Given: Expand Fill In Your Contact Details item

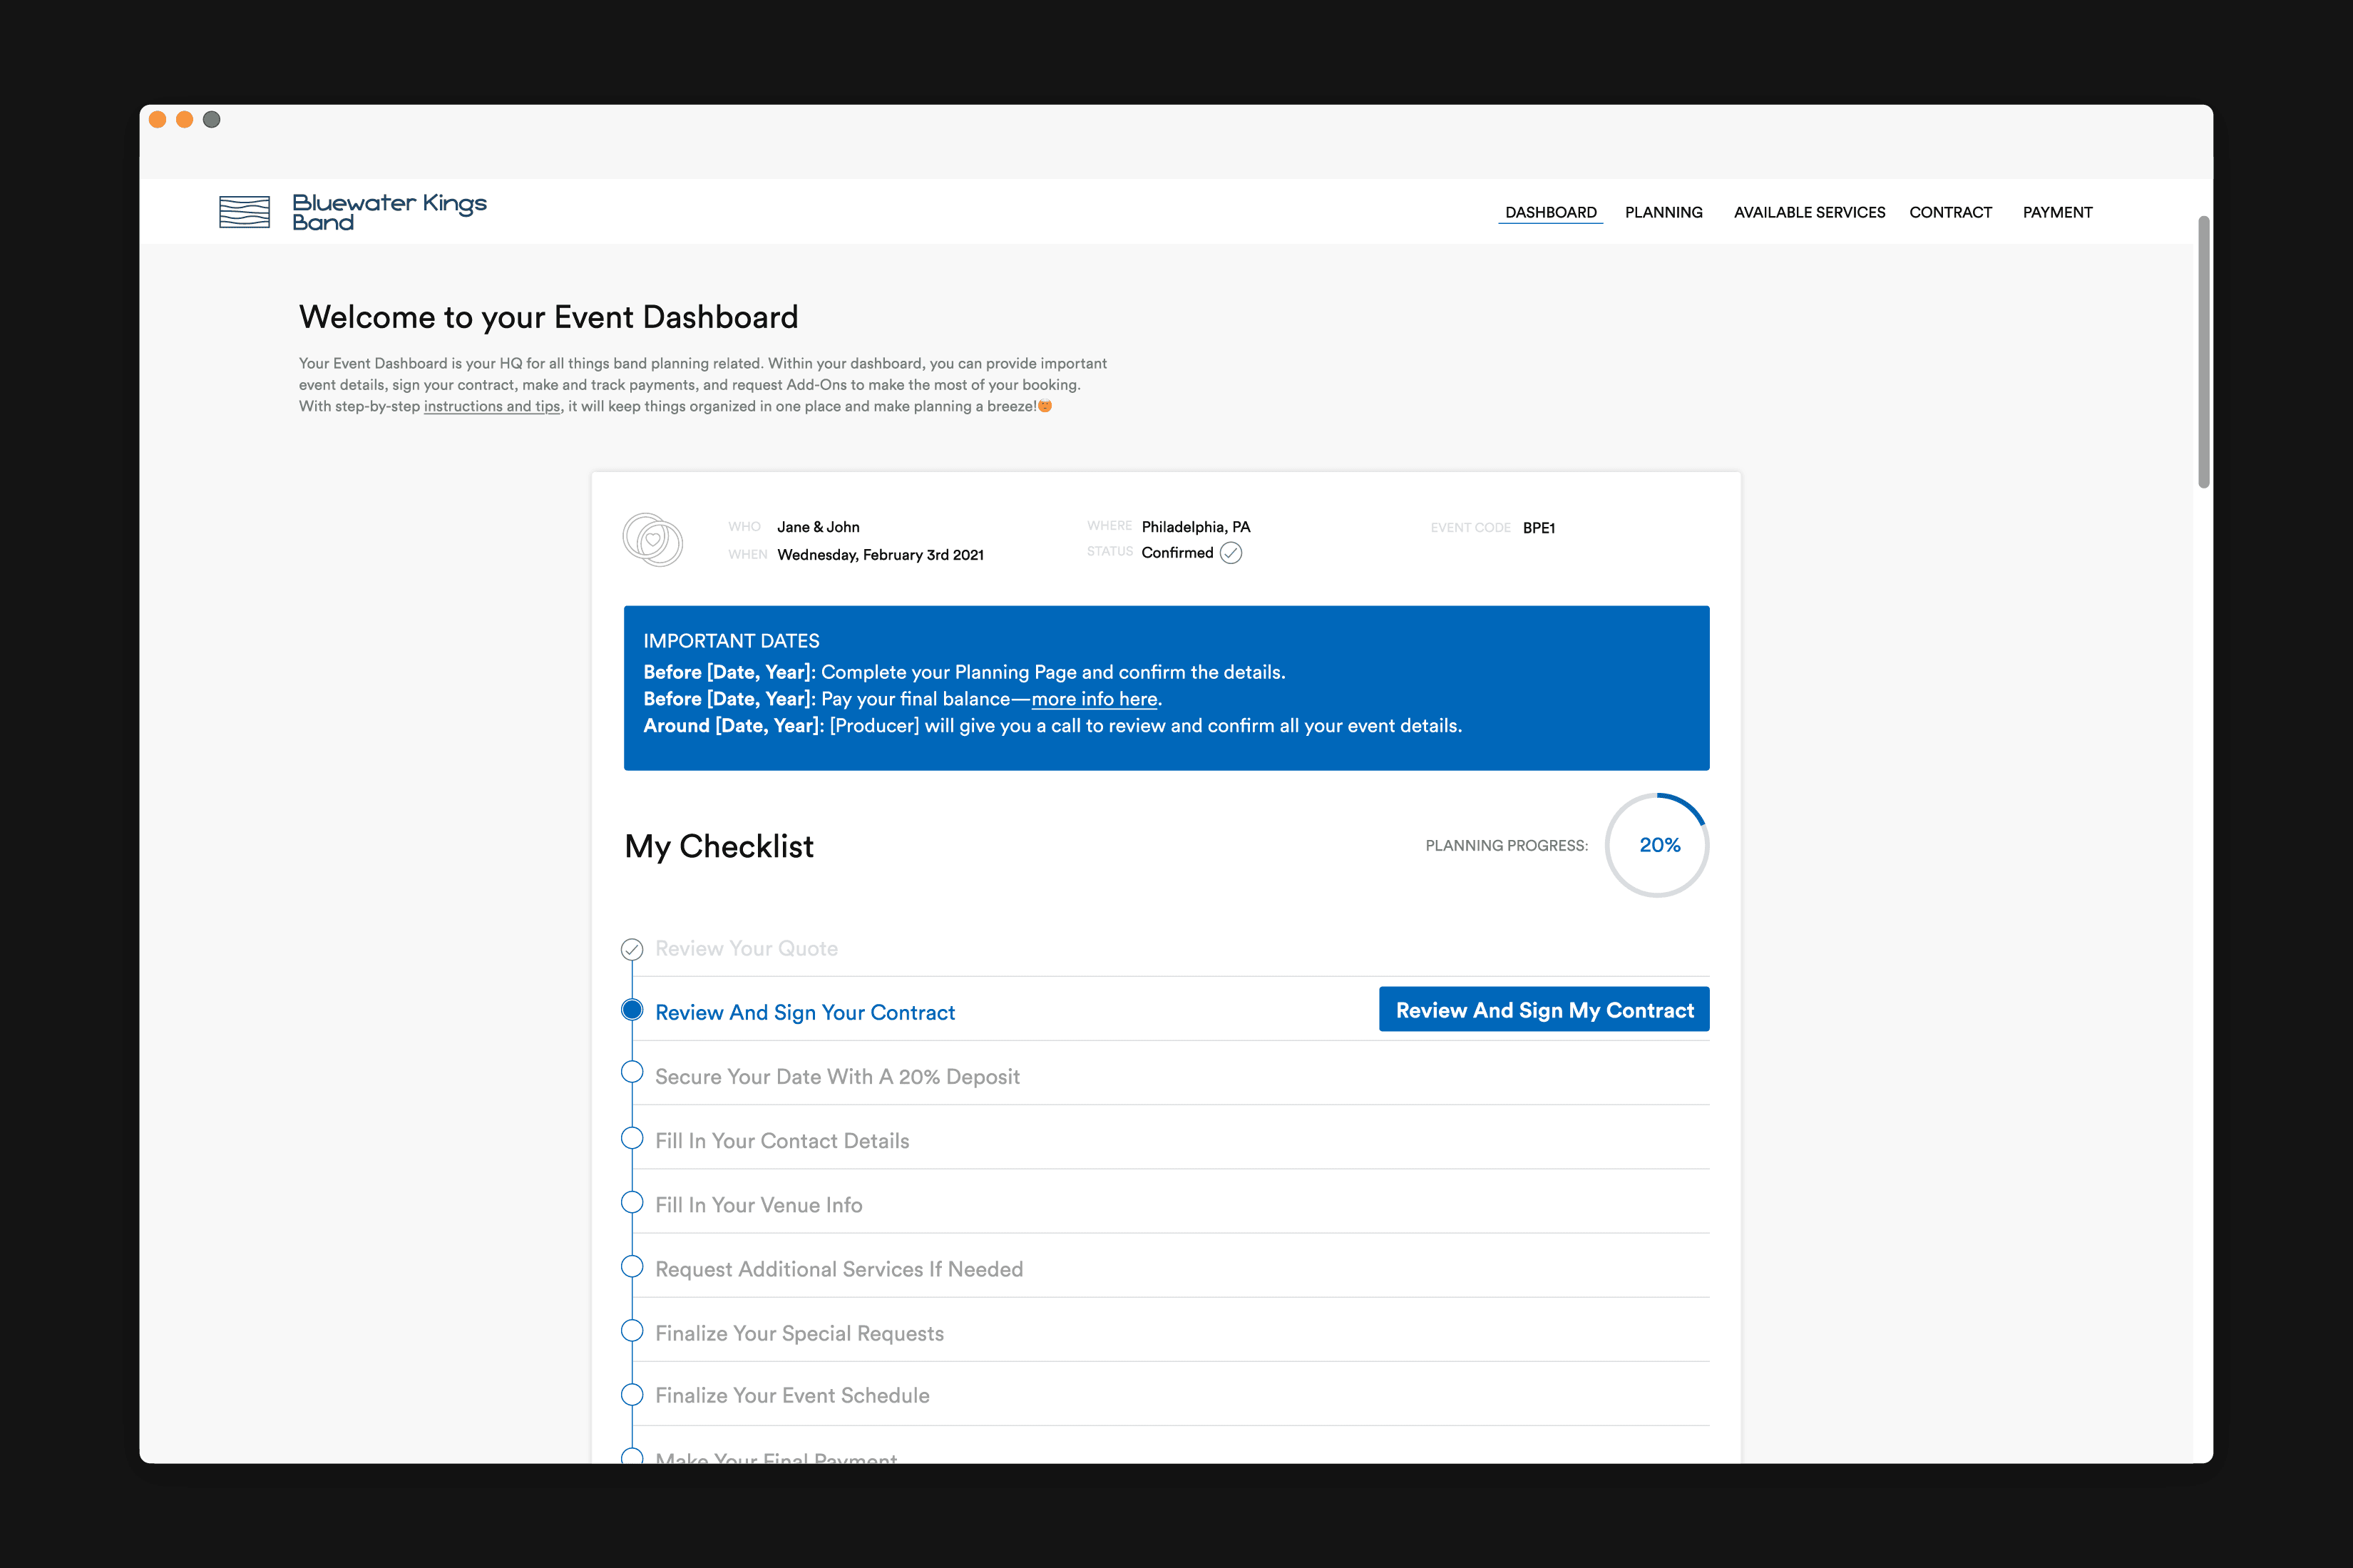Looking at the screenshot, I should 782,1141.
